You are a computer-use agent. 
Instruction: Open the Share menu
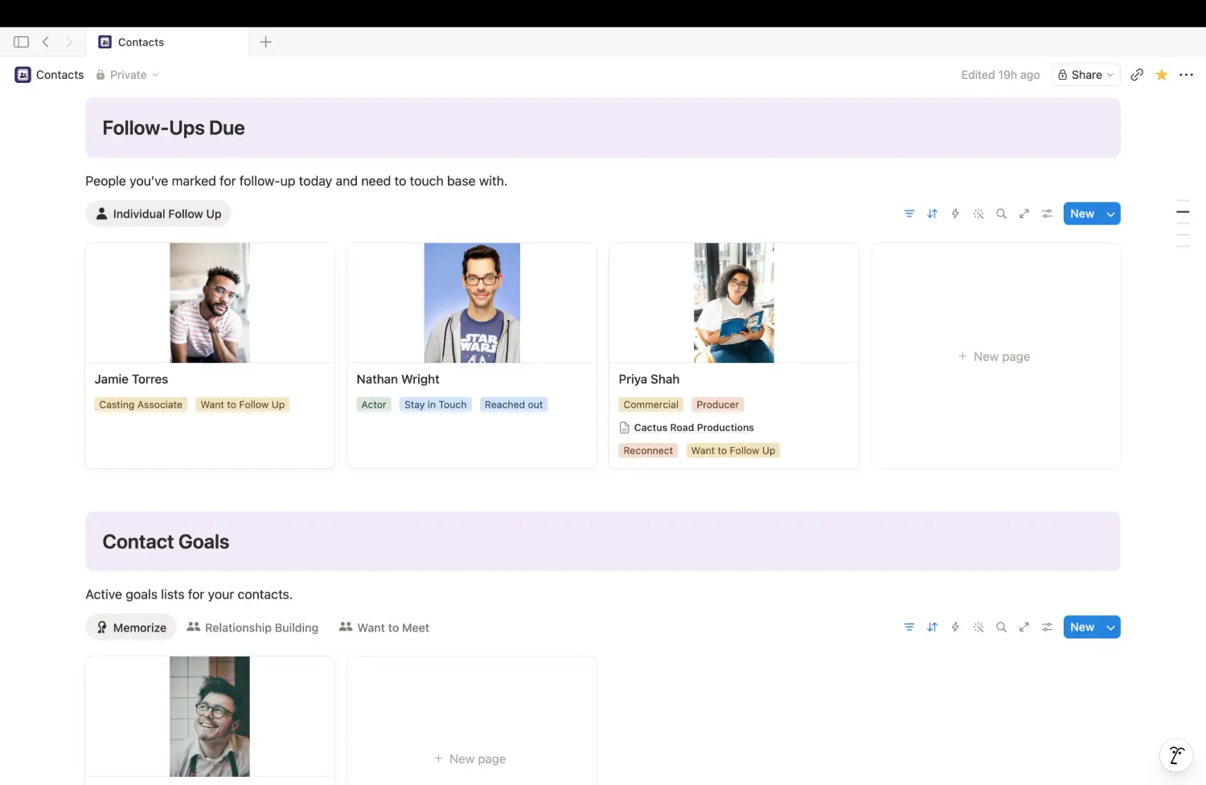(x=1085, y=75)
